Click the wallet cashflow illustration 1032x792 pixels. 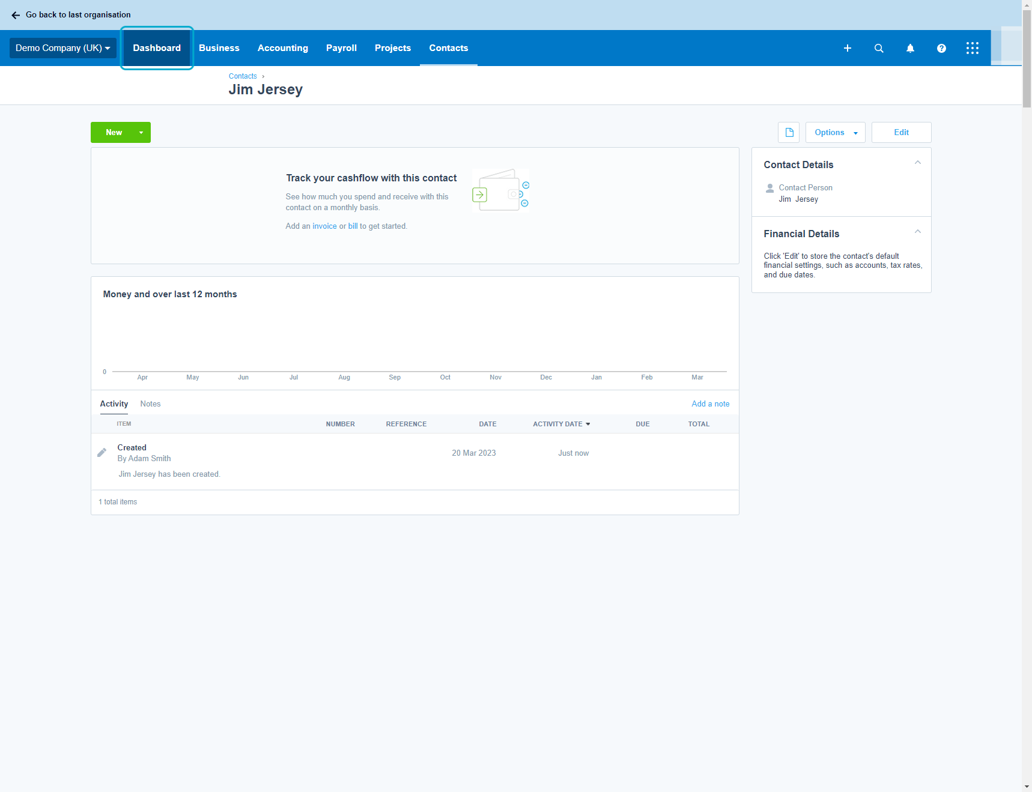pos(500,190)
